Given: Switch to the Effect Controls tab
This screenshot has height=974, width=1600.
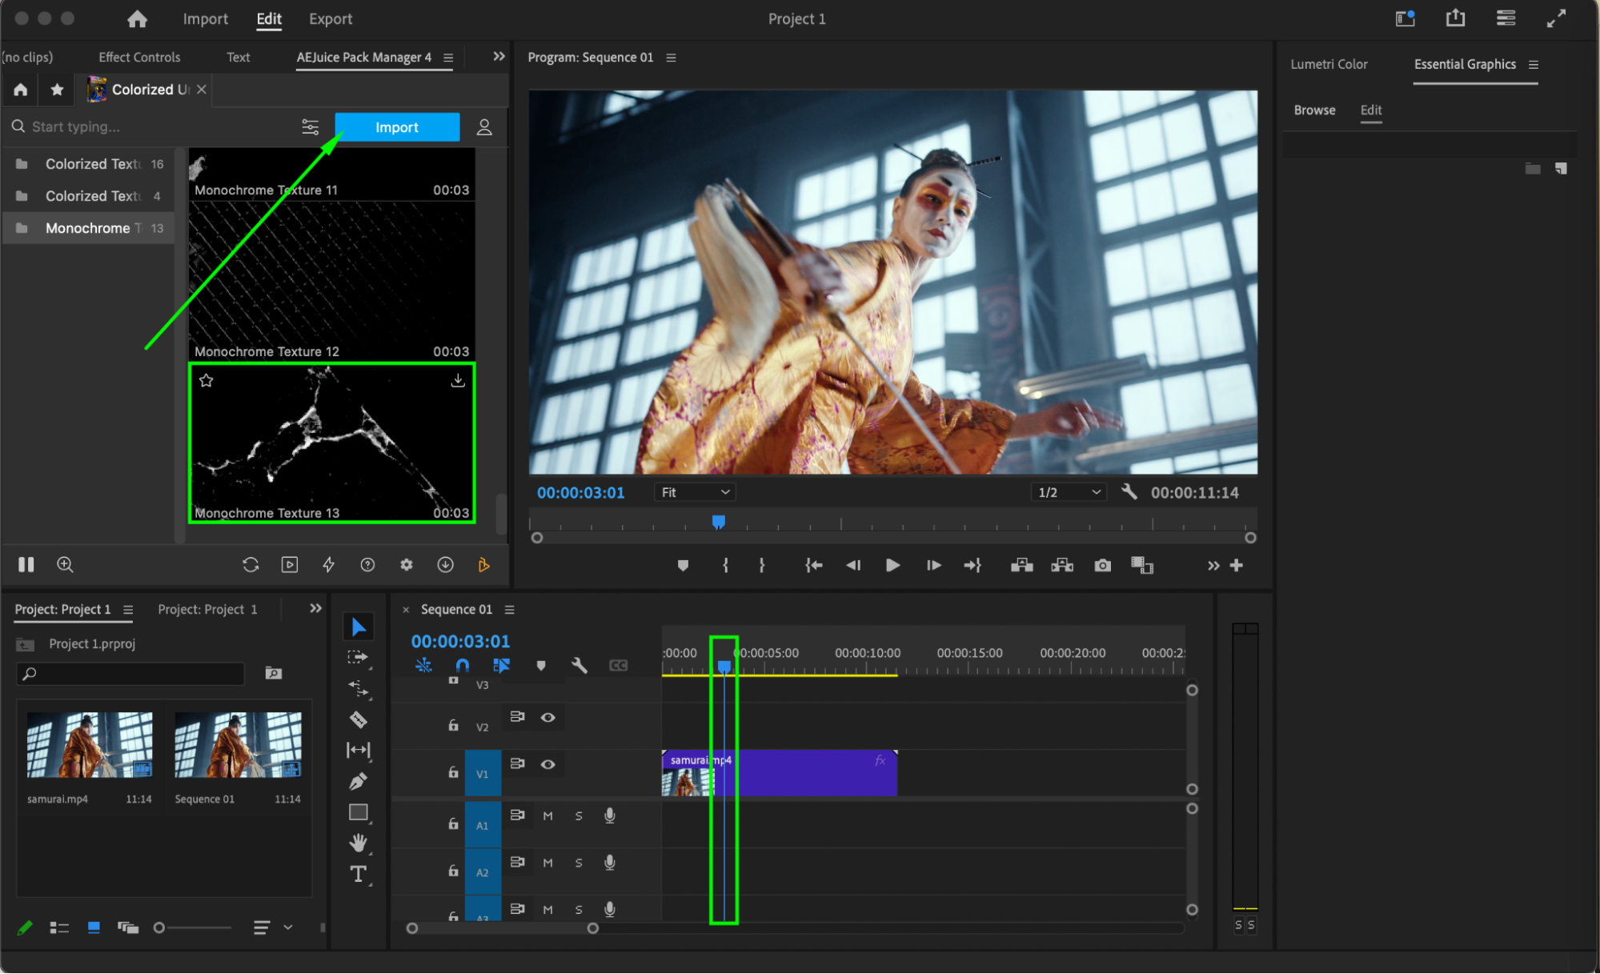Looking at the screenshot, I should [139, 57].
